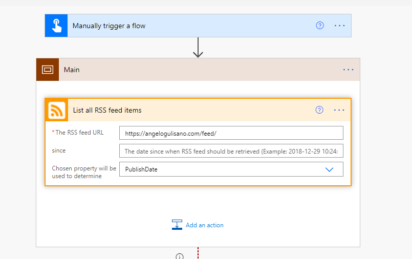Open the Main scope ellipsis menu
This screenshot has width=412, height=259.
click(348, 70)
